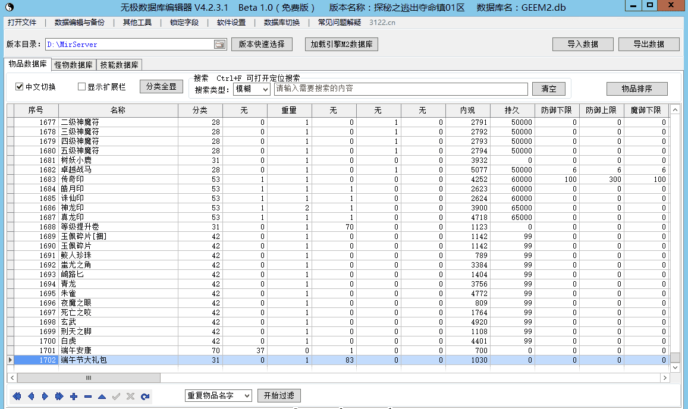The width and height of the screenshot is (688, 409).
Task: Open the 数据编辑与备份 menu
Action: tap(79, 23)
